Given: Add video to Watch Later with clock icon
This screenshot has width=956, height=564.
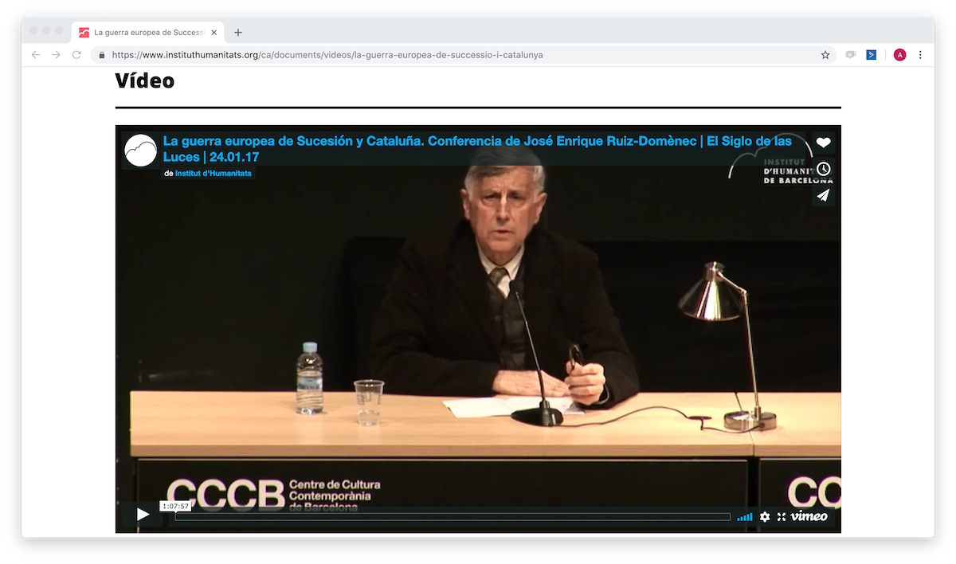Looking at the screenshot, I should [823, 169].
